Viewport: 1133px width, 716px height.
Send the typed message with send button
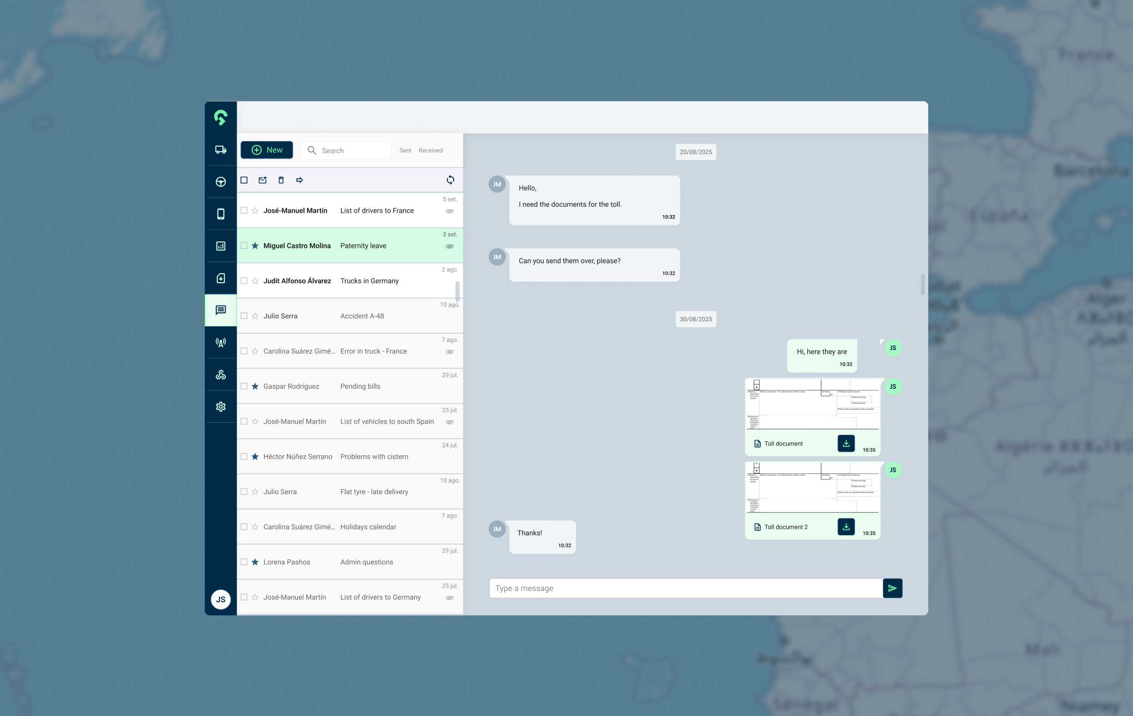tap(892, 588)
